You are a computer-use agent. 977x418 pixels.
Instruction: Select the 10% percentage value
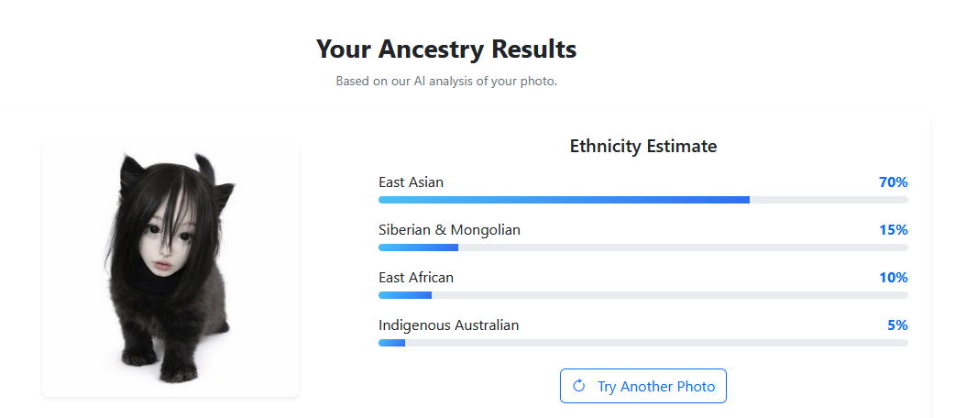893,278
